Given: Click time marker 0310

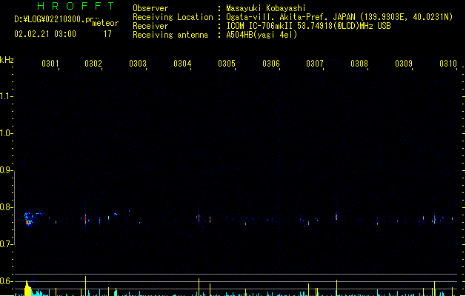Looking at the screenshot, I should [x=448, y=63].
